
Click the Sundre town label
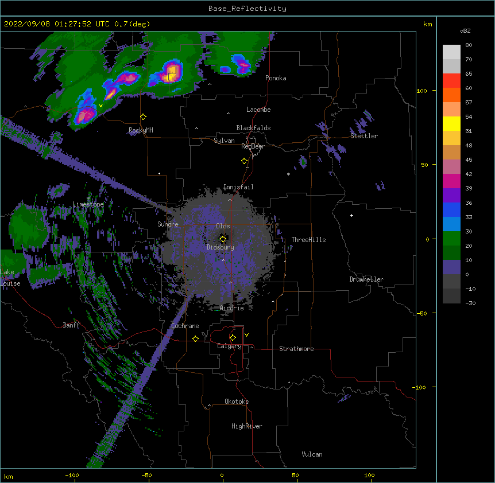click(x=168, y=224)
